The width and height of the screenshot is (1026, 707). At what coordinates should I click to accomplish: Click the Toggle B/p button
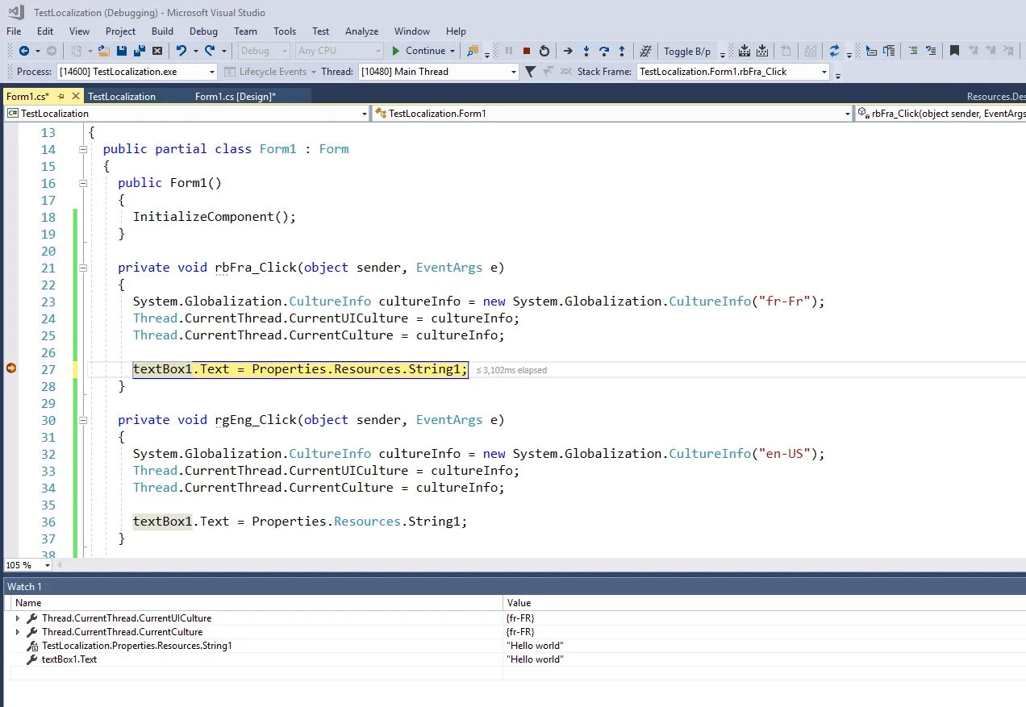pos(687,52)
